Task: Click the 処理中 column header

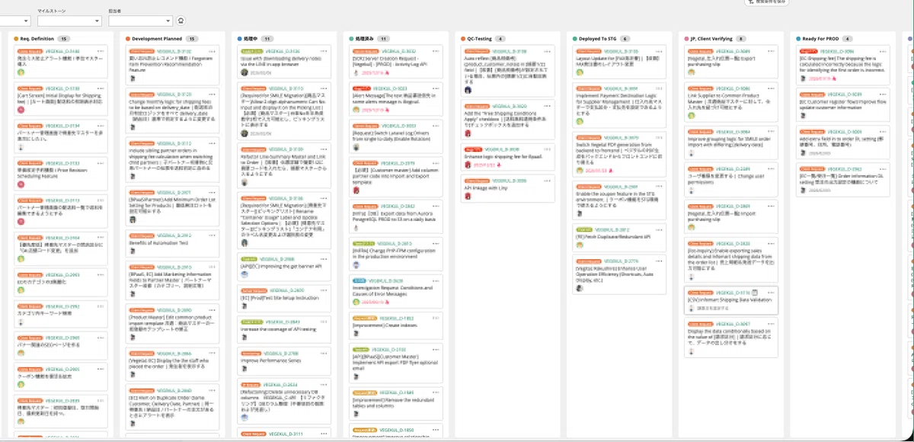Action: (x=251, y=38)
